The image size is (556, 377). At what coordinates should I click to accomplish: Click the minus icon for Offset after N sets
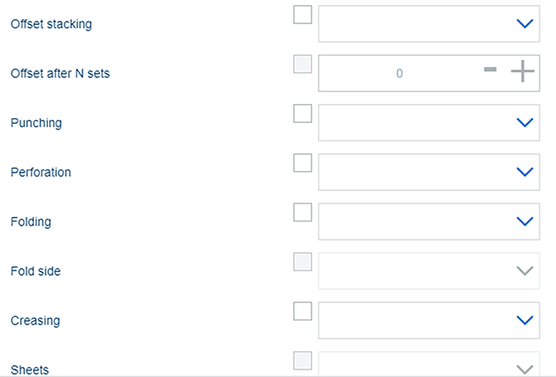(490, 68)
